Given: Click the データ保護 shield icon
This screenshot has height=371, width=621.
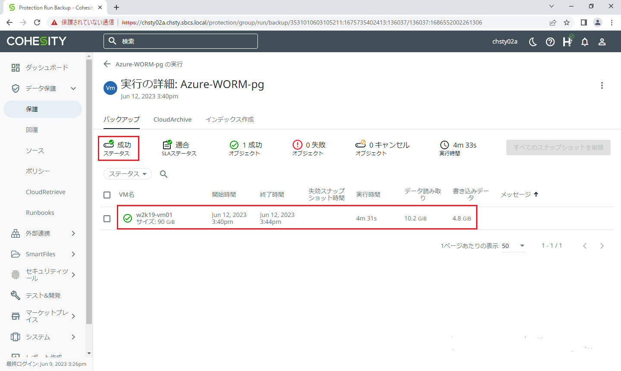Looking at the screenshot, I should 16,88.
